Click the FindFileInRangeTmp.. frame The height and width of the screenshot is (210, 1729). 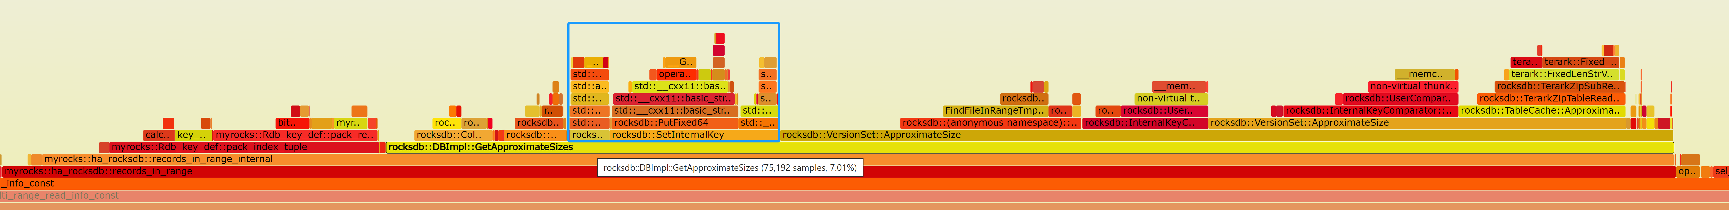pyautogui.click(x=995, y=111)
